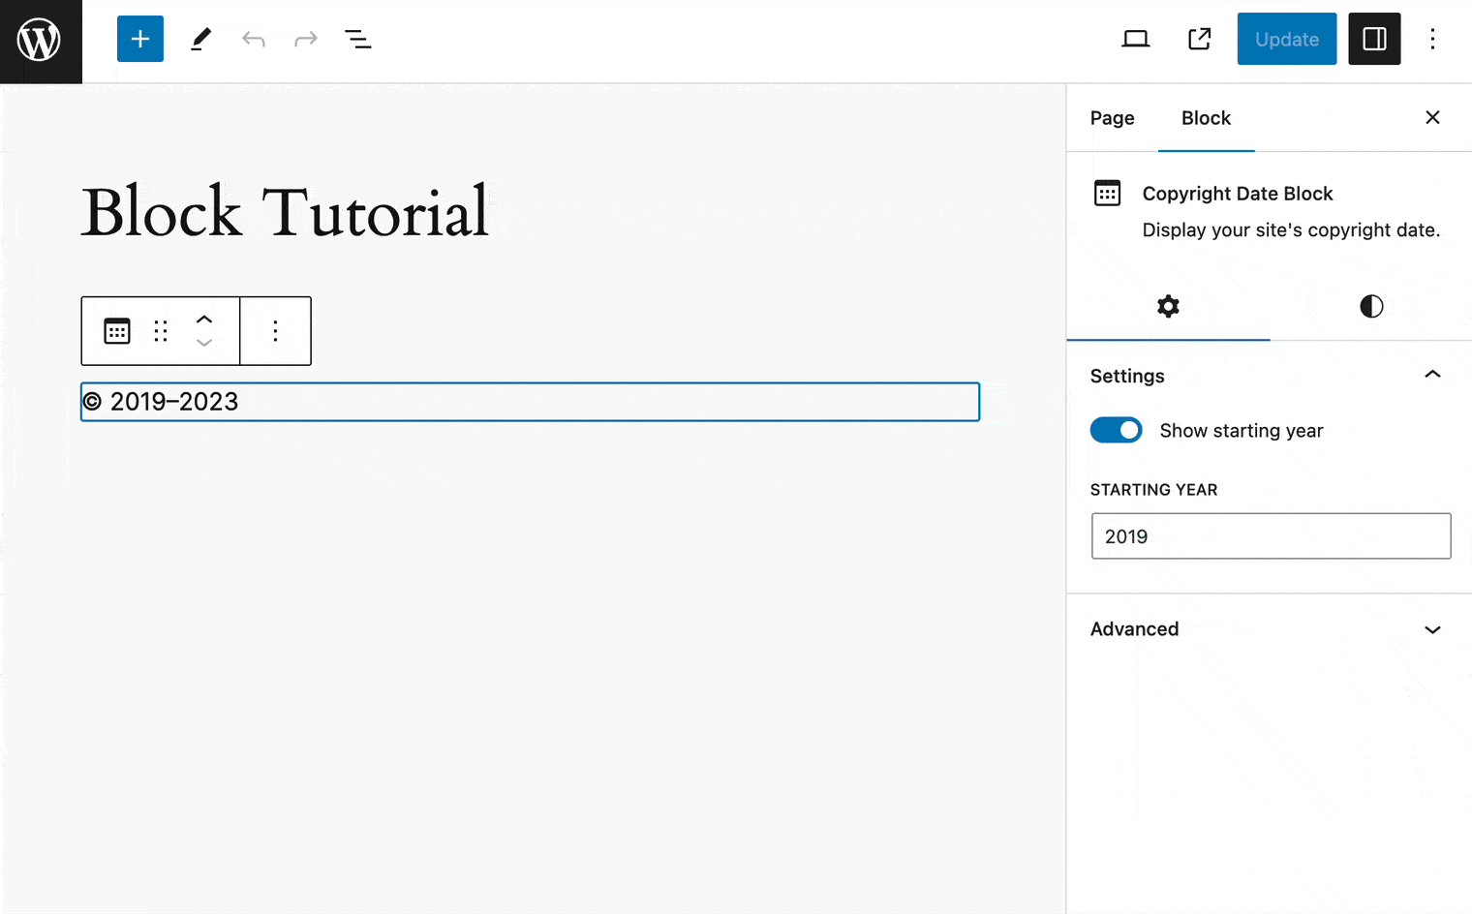Switch to the Page tab
This screenshot has height=914, width=1472.
pyautogui.click(x=1112, y=117)
